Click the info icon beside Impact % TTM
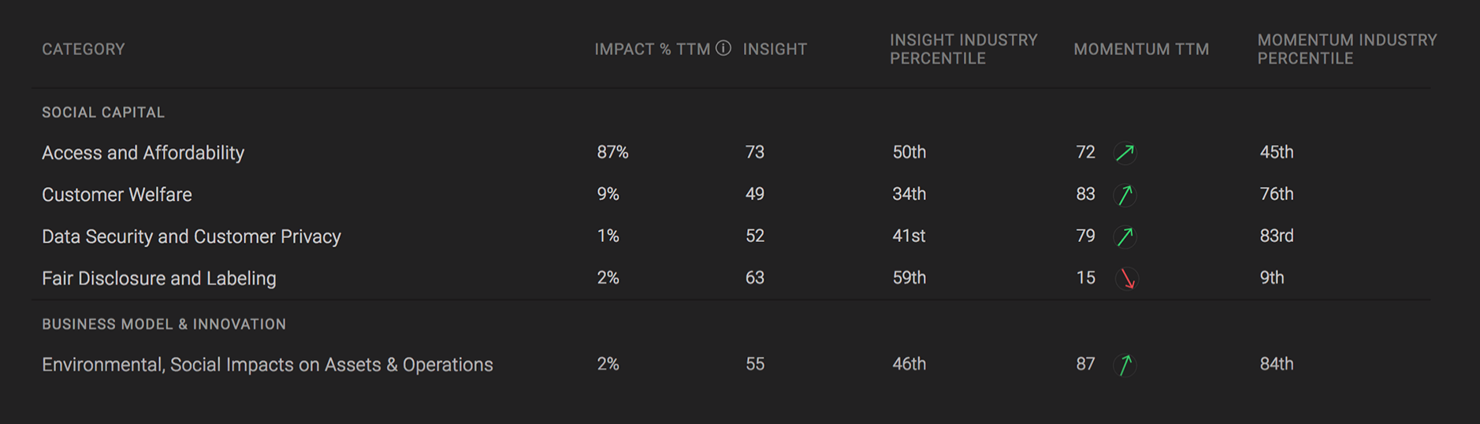1480x424 pixels. (723, 48)
